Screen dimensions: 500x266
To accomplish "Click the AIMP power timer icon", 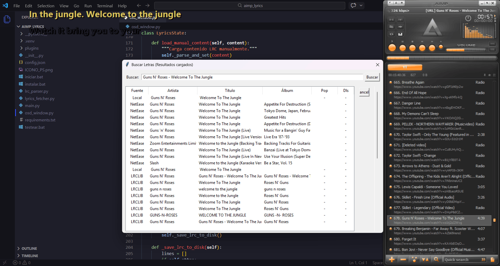I will 468,18.
